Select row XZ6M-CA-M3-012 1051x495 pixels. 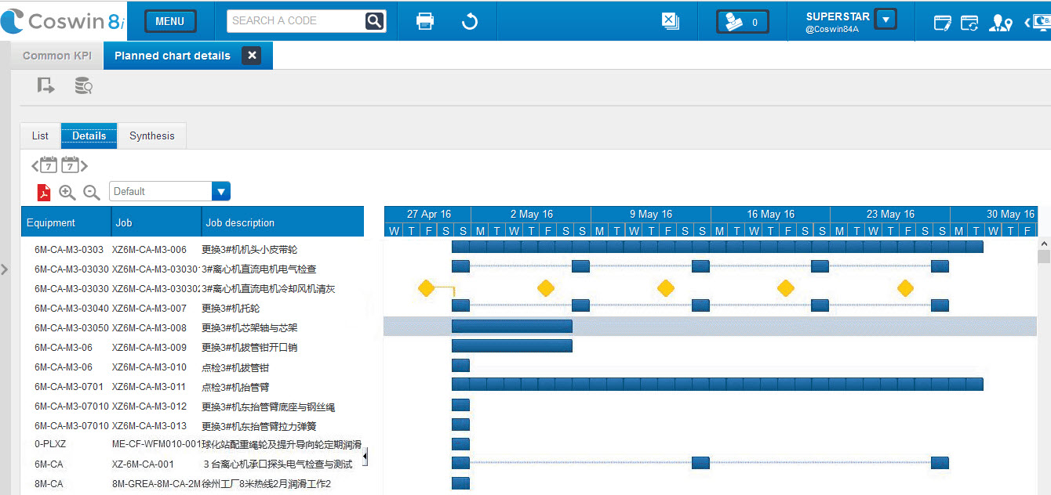pos(149,406)
